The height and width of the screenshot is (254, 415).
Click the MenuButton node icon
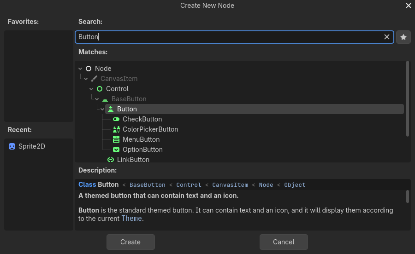coord(116,139)
